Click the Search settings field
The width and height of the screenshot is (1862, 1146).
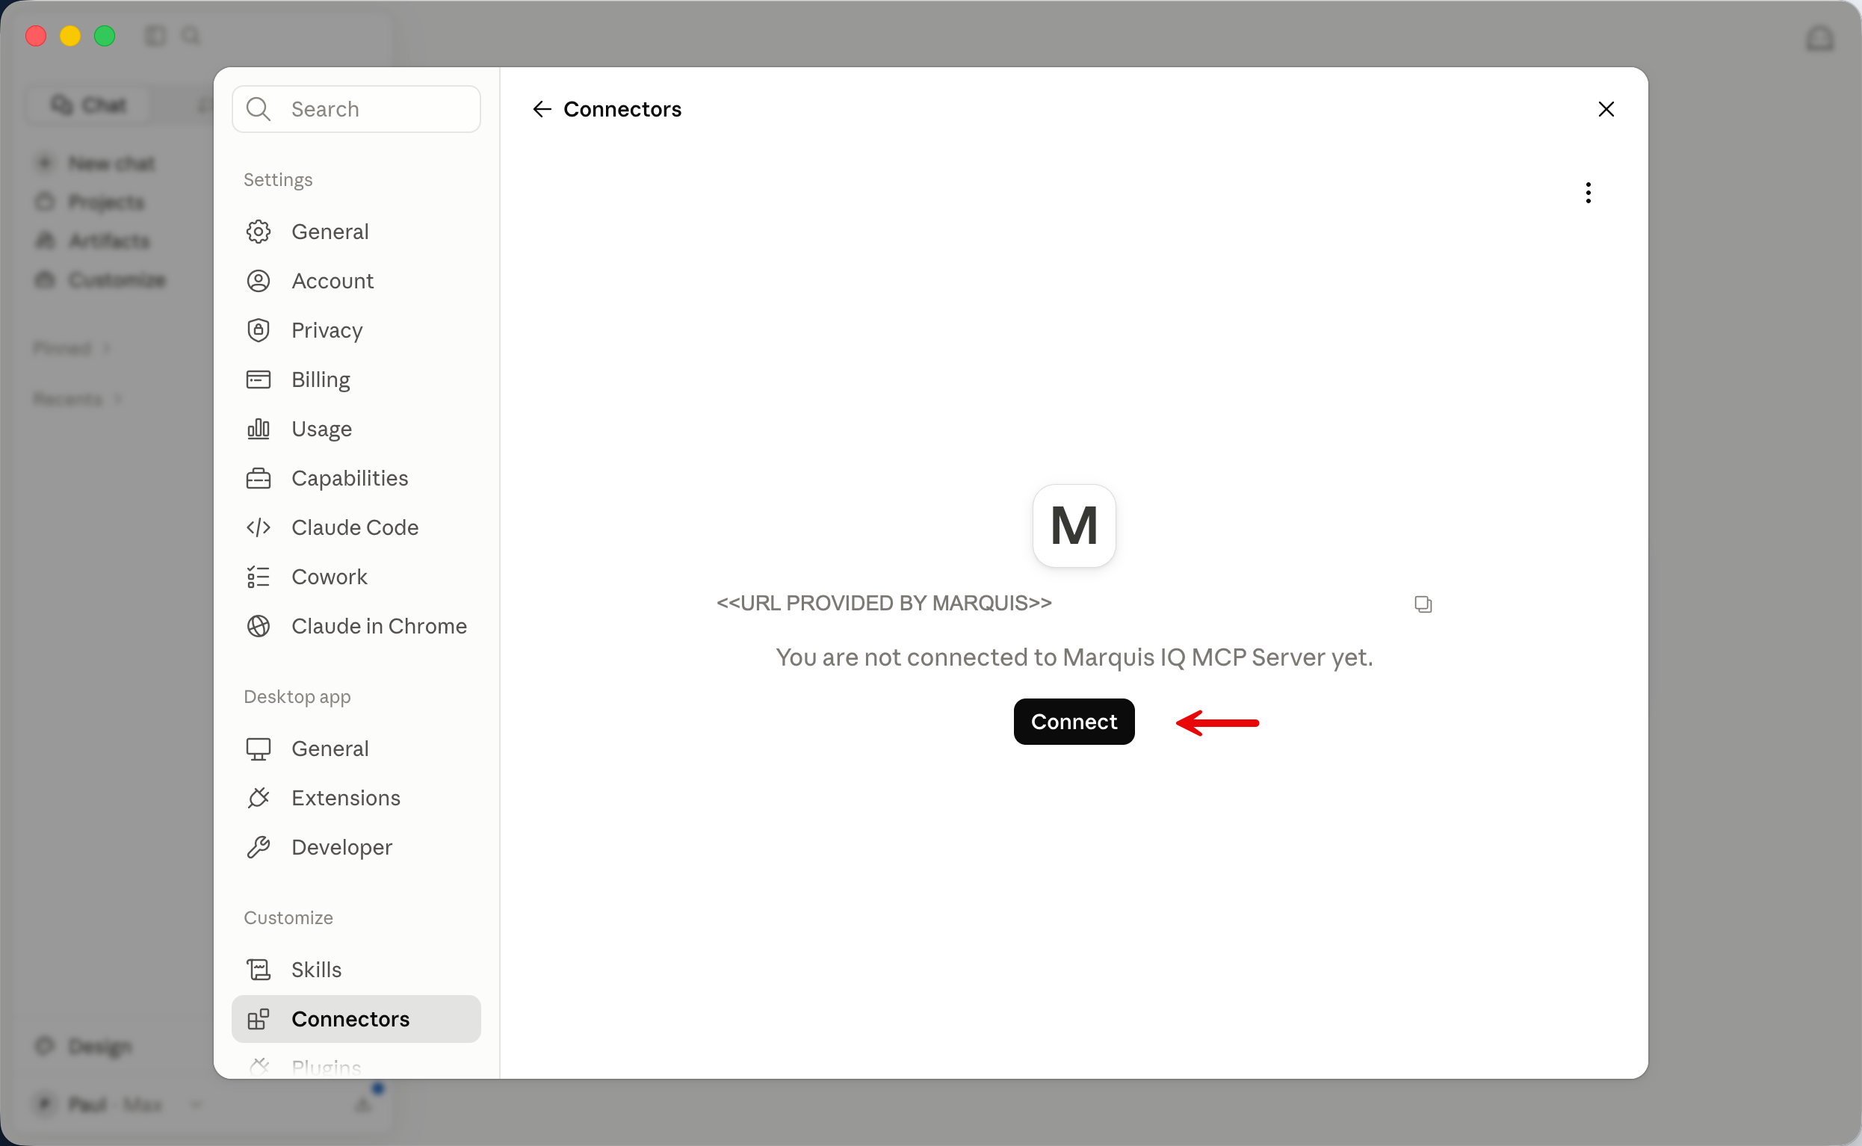coord(356,109)
